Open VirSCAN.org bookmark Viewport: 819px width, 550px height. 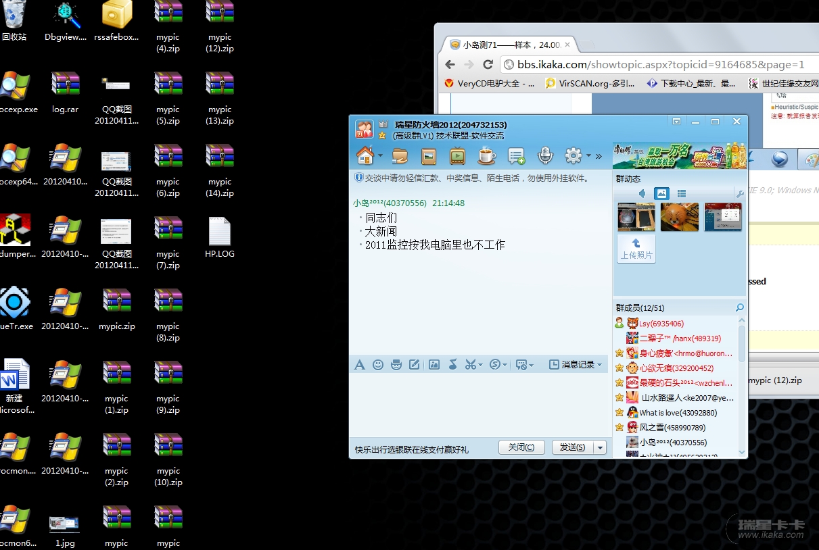(590, 84)
